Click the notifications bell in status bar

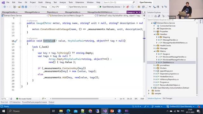click(x=199, y=106)
